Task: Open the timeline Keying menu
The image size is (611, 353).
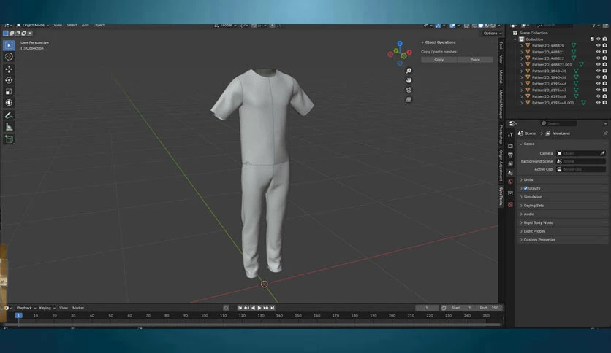Action: click(47, 308)
